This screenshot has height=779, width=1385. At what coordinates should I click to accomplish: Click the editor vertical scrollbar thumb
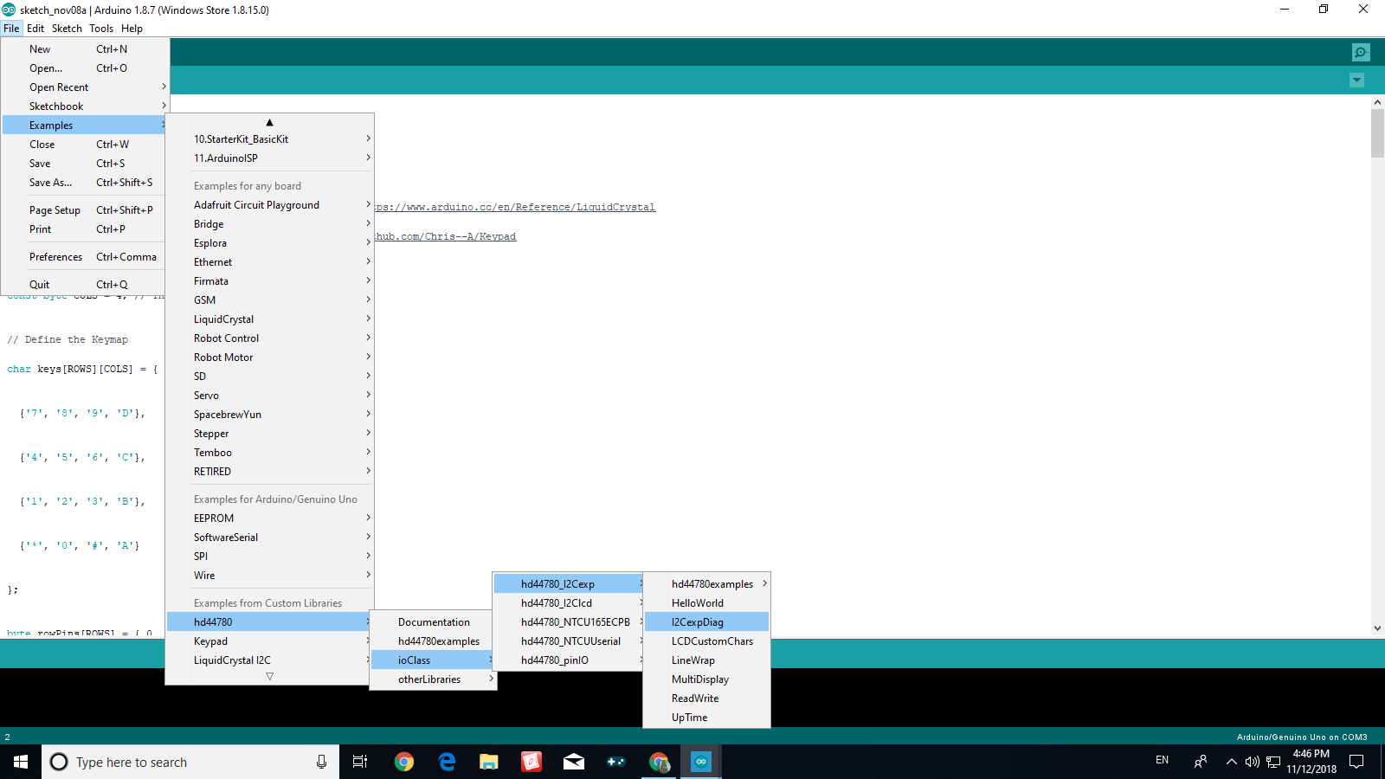pyautogui.click(x=1377, y=132)
